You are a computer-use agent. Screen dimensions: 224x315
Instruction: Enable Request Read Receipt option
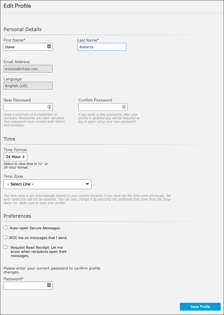click(5, 247)
